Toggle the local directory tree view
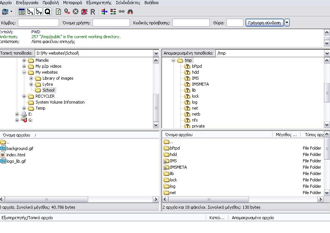The image size is (330, 233). click(30, 12)
